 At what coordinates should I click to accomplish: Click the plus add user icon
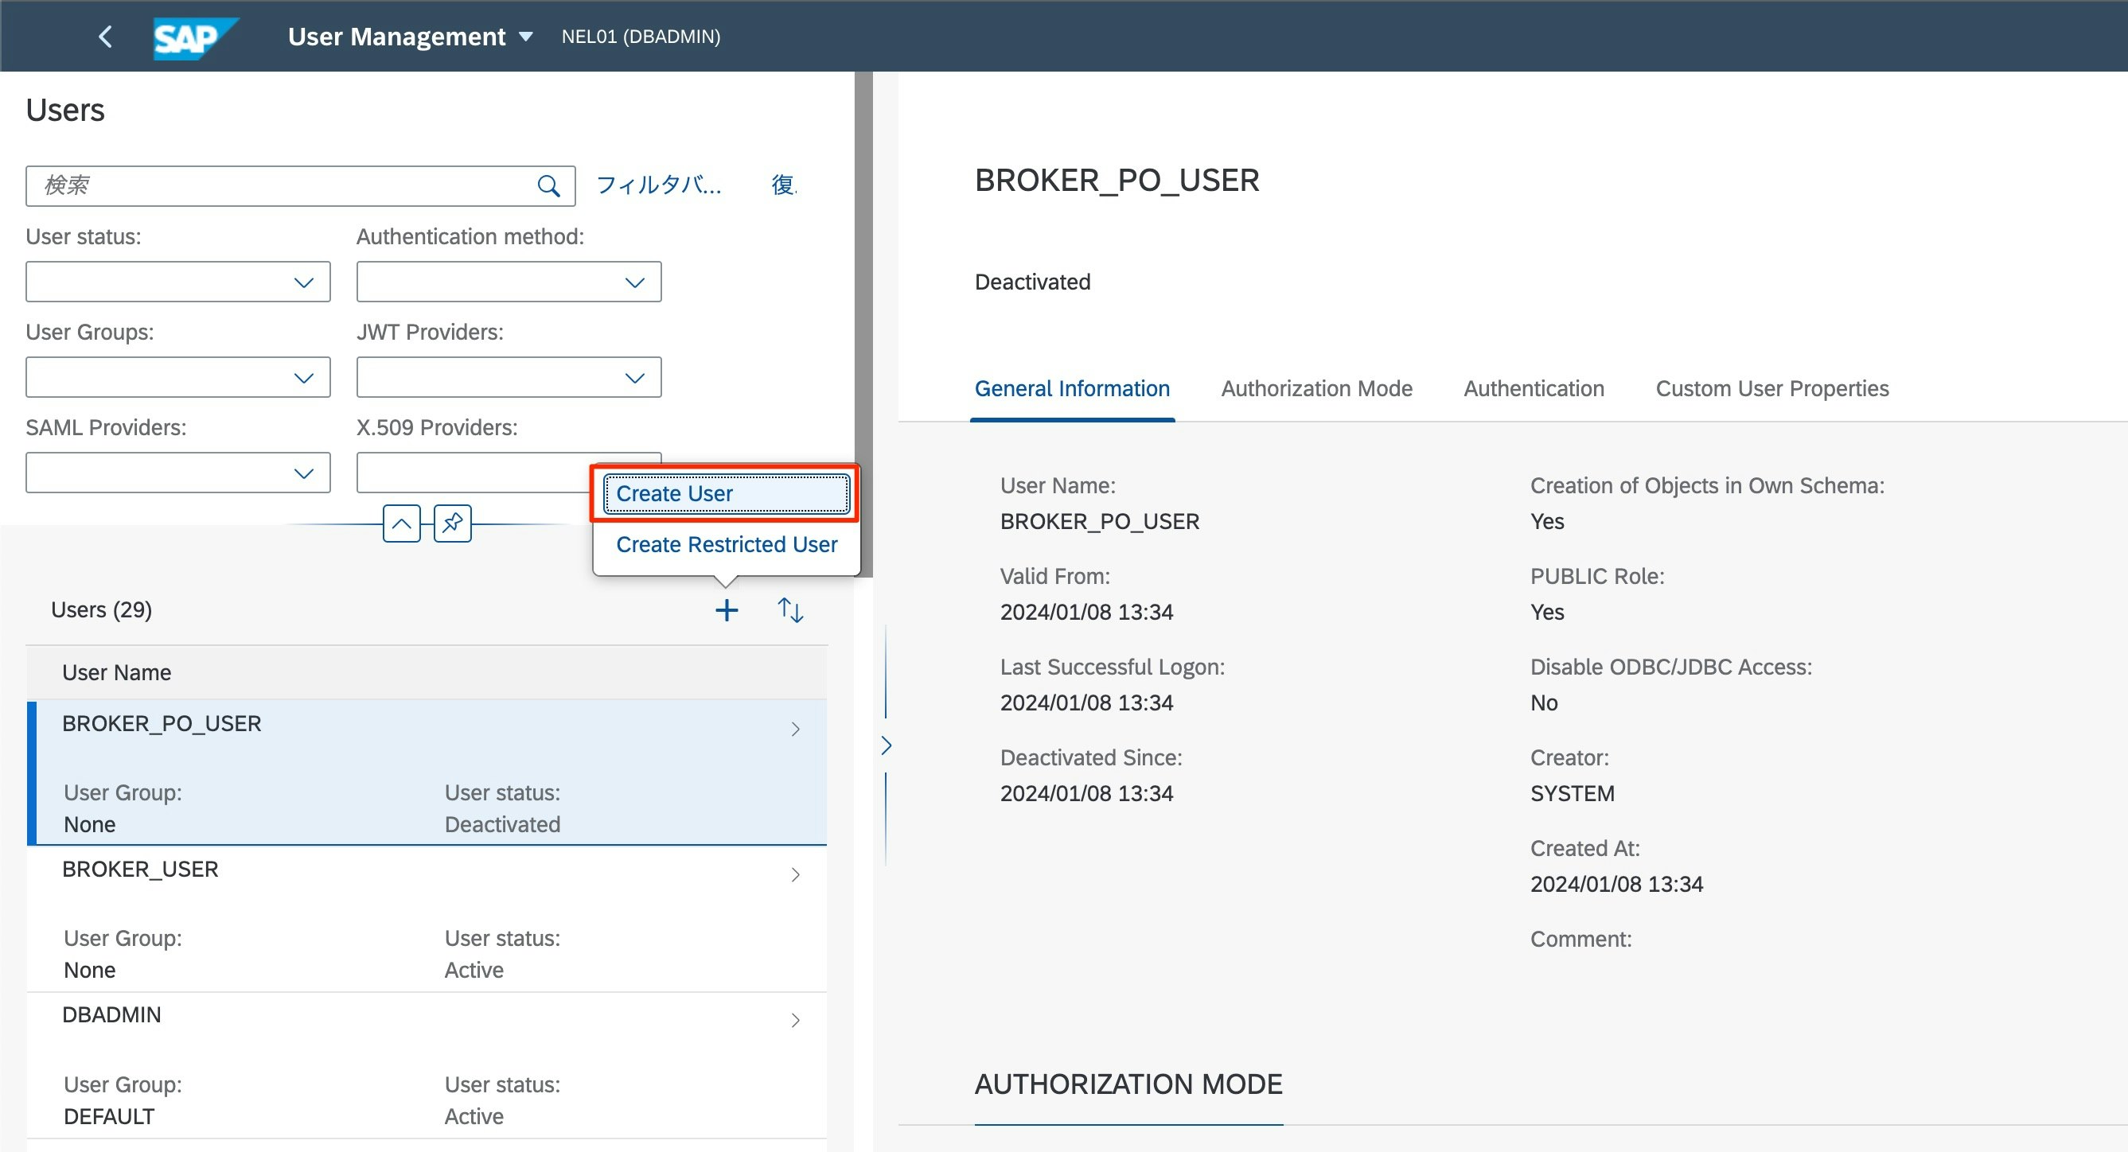coord(726,610)
